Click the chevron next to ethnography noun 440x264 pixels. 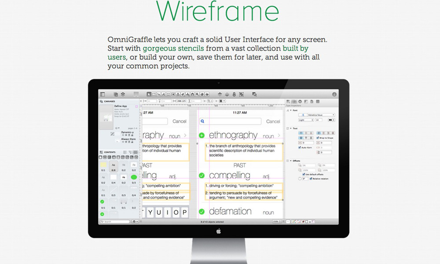click(279, 135)
